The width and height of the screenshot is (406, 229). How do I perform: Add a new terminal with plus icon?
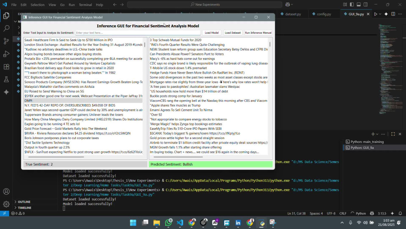(373, 134)
